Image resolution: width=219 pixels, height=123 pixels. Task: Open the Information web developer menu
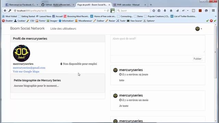pos(66,21)
